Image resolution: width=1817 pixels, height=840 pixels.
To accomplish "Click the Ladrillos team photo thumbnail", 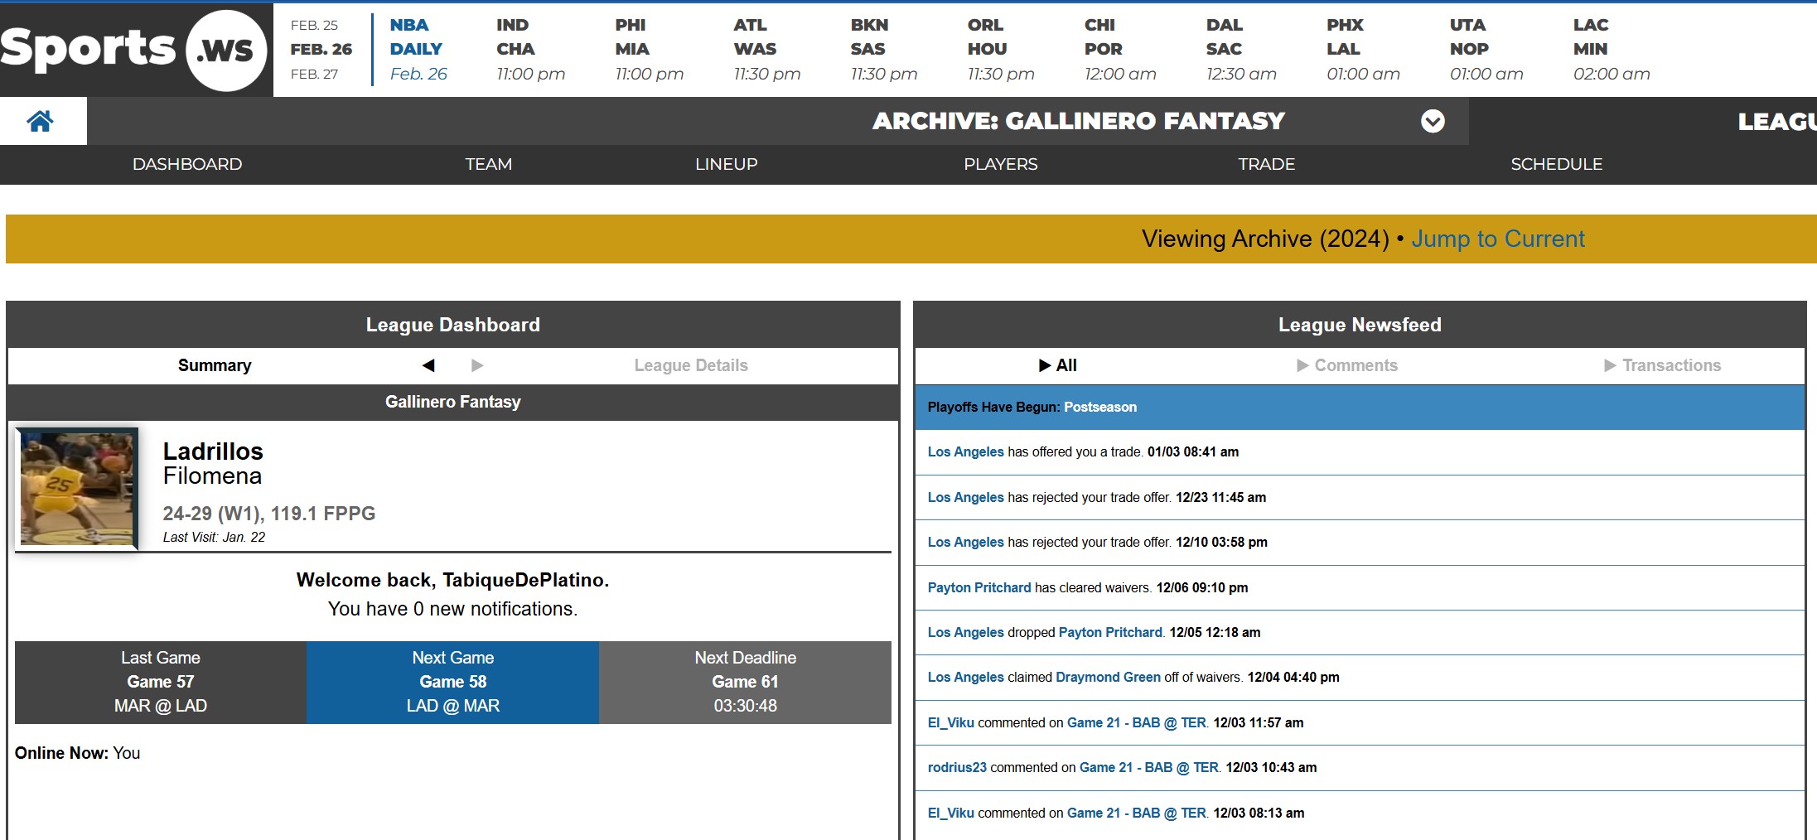I will (x=77, y=488).
